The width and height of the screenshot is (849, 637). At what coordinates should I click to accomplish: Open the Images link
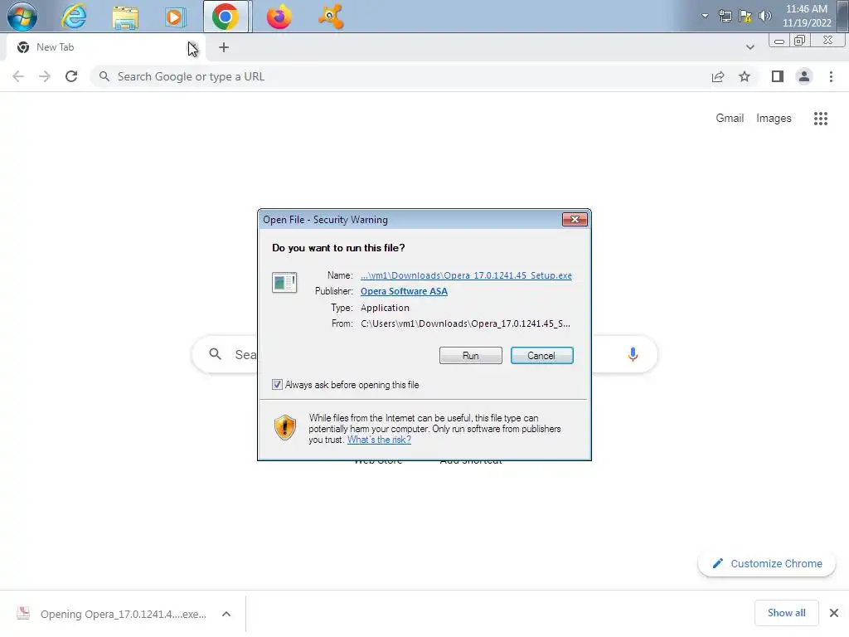774,118
